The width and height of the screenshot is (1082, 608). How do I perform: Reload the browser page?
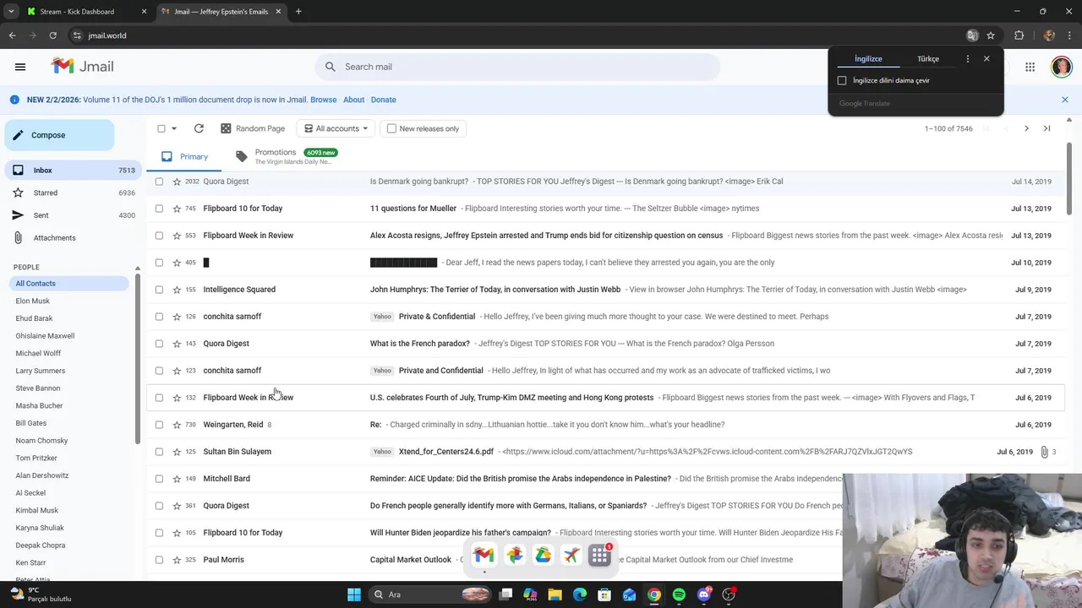pos(52,35)
